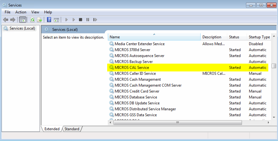Image resolution: width=278 pixels, height=141 pixels.
Task: Minimize the Services window
Action: [251, 5]
